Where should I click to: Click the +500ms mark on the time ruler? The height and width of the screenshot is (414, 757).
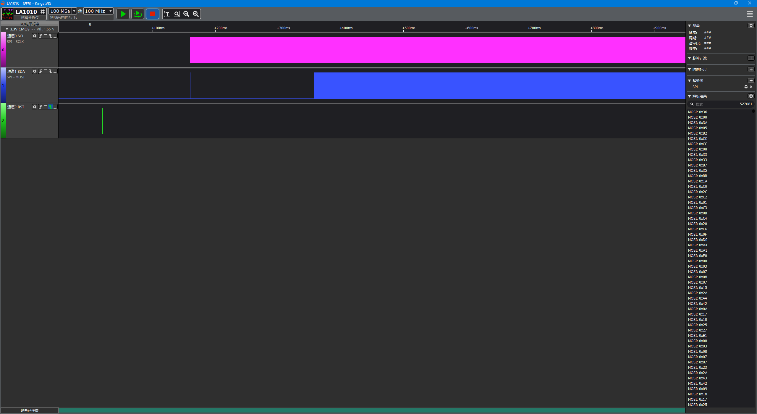point(409,28)
